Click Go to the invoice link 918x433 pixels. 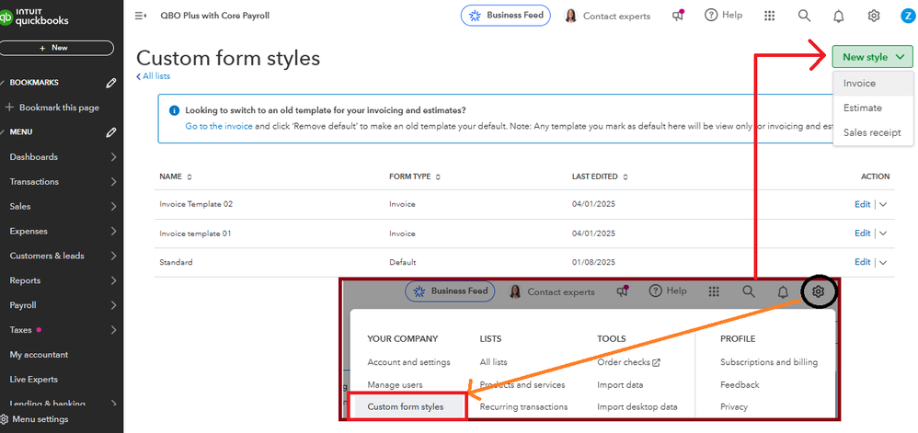click(x=219, y=125)
